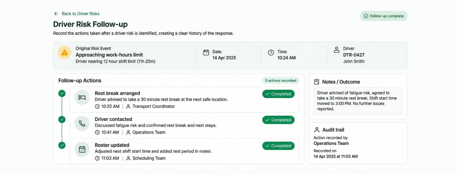Click the green timeline check for Driver contacted

coord(62,119)
